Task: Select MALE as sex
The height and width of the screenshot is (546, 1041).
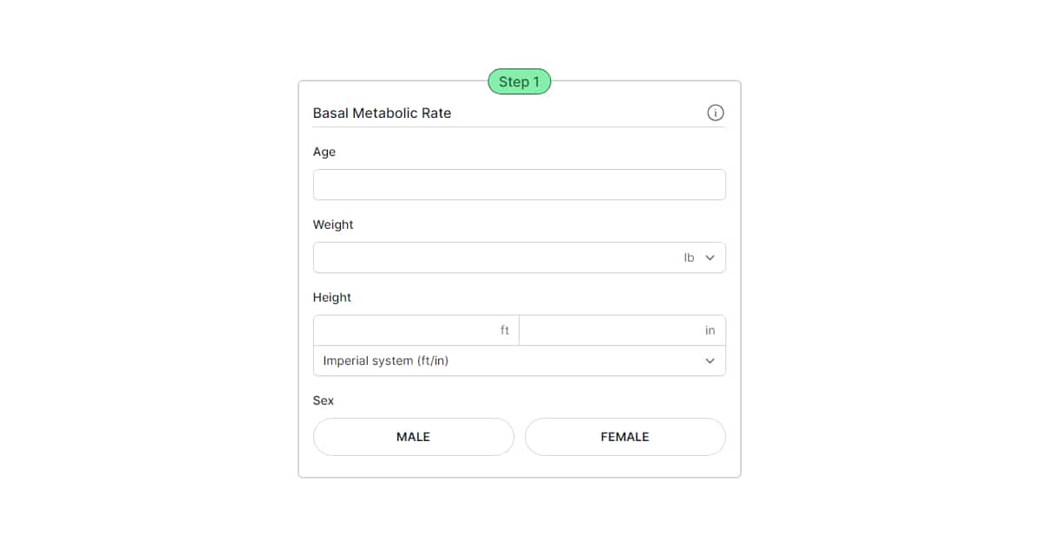Action: pyautogui.click(x=413, y=437)
